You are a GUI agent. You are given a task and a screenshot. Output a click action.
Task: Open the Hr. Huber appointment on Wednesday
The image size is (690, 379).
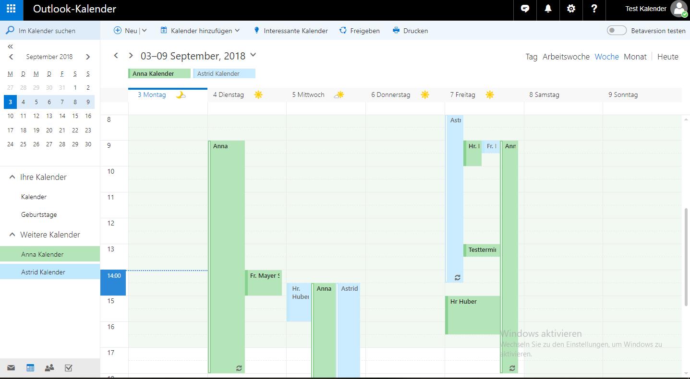(299, 302)
